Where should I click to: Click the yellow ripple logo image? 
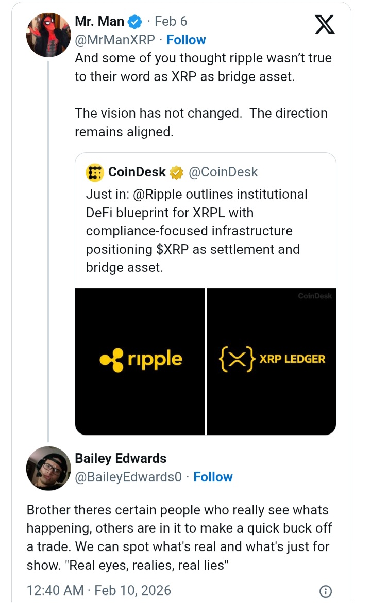pos(139,360)
